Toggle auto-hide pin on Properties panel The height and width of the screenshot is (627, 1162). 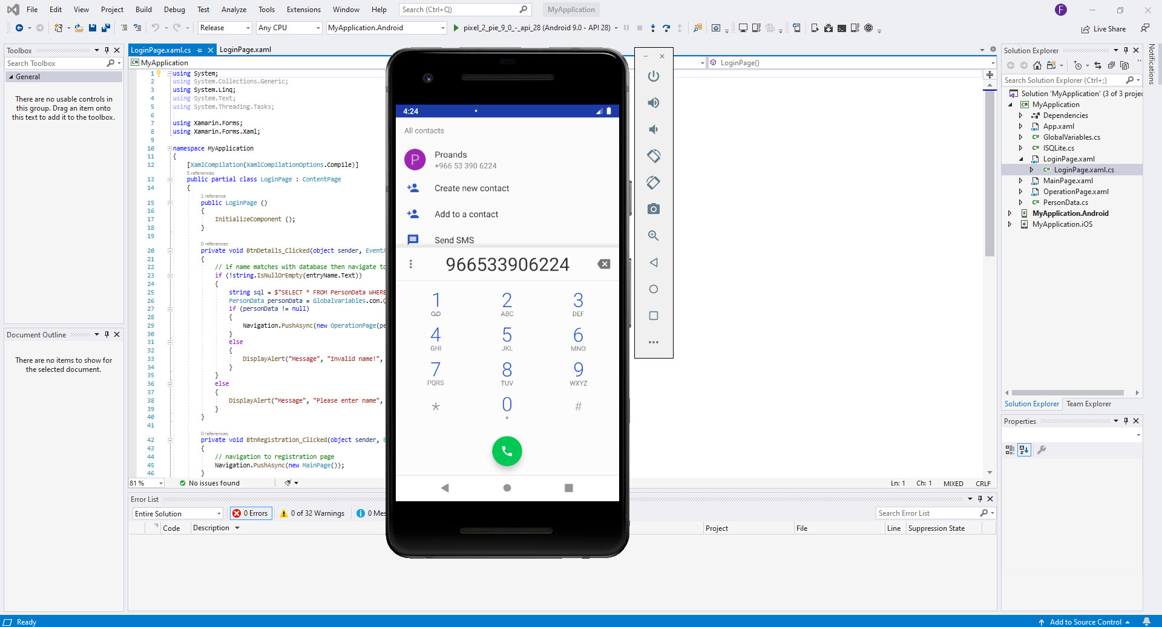tap(1126, 421)
